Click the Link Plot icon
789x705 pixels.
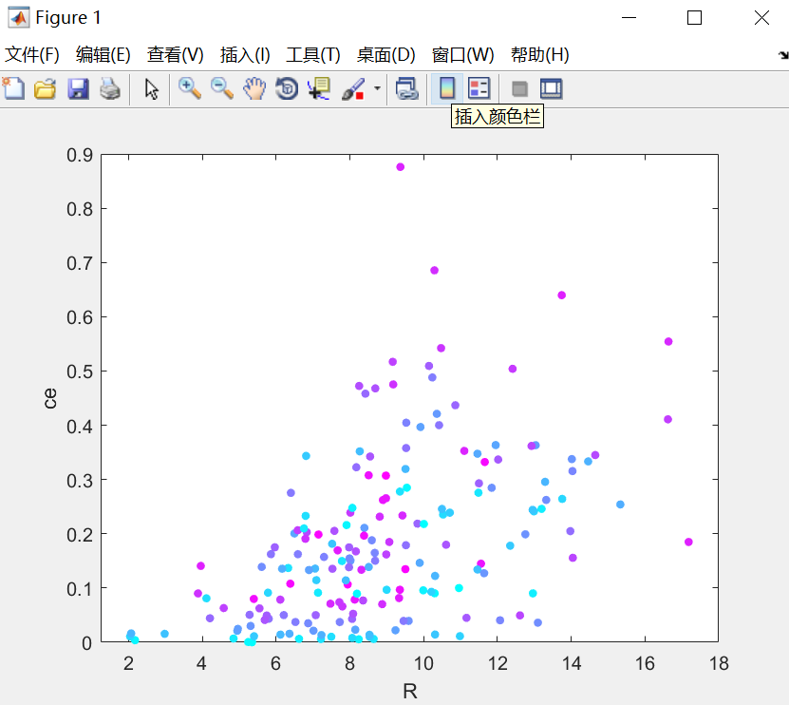pyautogui.click(x=406, y=88)
